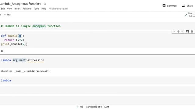
Task: Open the Edit menu
Action: pyautogui.click(x=3, y=9)
